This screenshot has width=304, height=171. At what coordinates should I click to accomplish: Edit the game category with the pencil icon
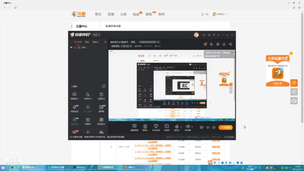point(131,46)
